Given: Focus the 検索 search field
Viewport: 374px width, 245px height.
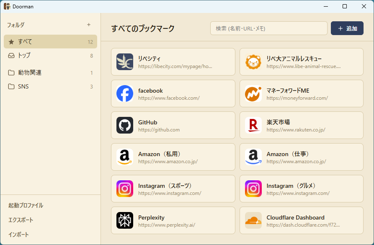Looking at the screenshot, I should pos(269,28).
